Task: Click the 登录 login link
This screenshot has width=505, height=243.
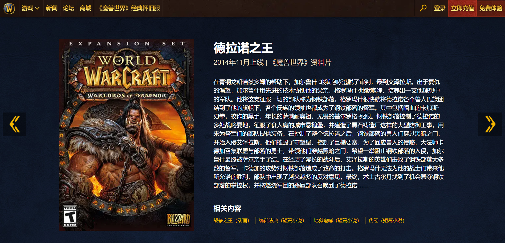Action: [440, 8]
